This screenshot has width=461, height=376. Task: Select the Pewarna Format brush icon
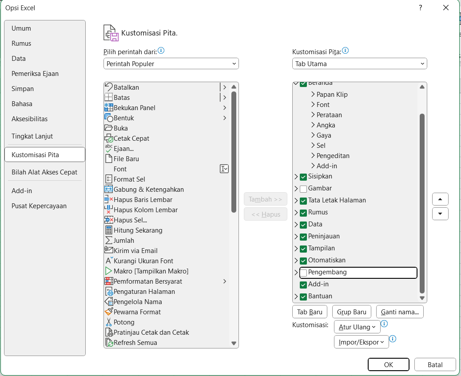[x=109, y=312]
